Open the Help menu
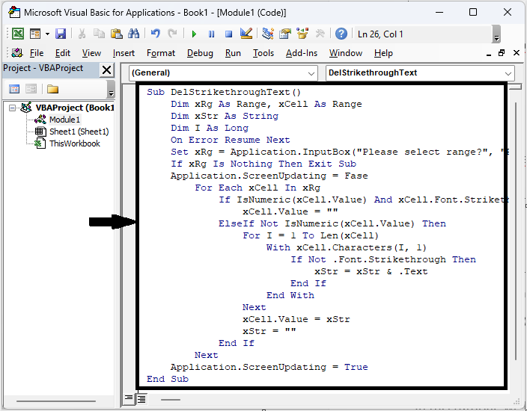Screen dimensions: 527x411 (383, 53)
